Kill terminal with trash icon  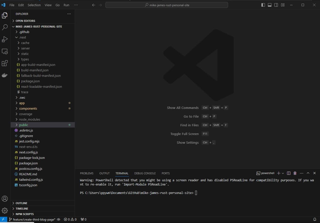coord(295,173)
